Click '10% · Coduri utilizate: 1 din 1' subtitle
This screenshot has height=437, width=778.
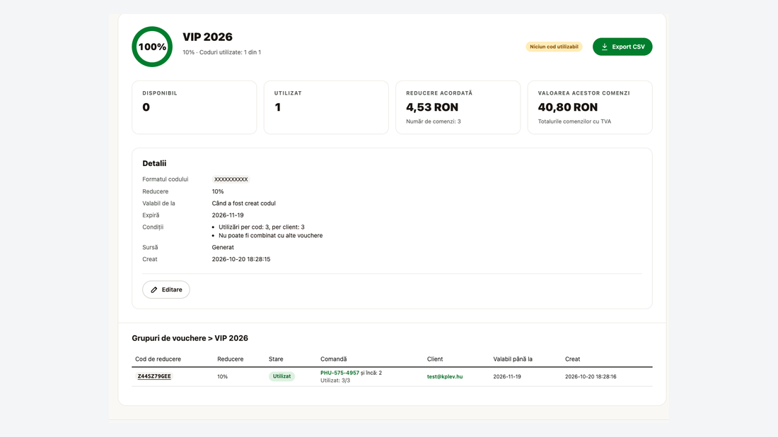[x=222, y=52]
